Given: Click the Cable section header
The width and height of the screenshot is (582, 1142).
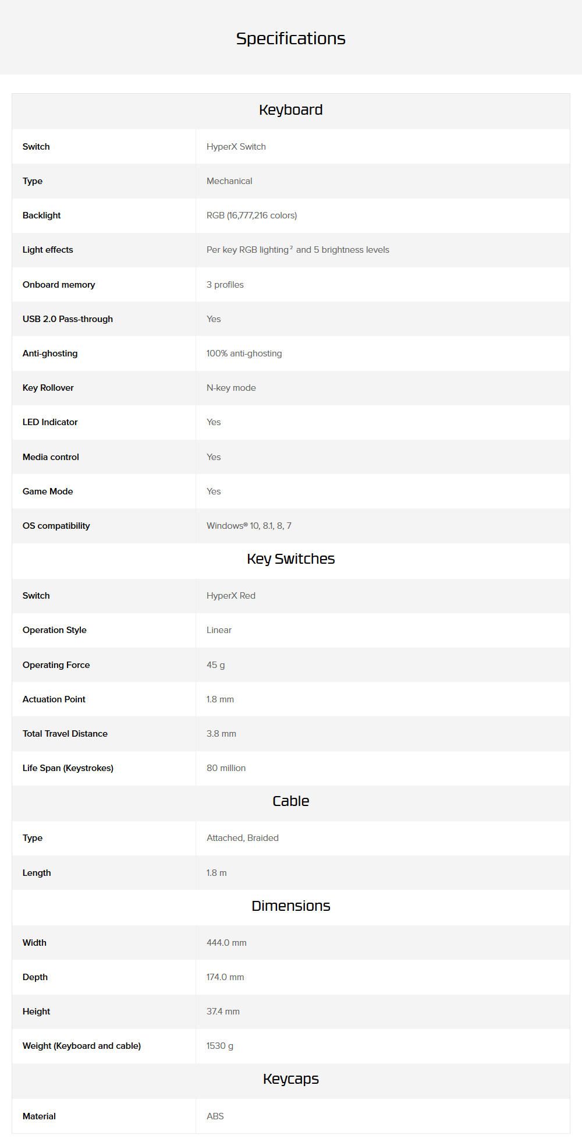Looking at the screenshot, I should coord(290,801).
